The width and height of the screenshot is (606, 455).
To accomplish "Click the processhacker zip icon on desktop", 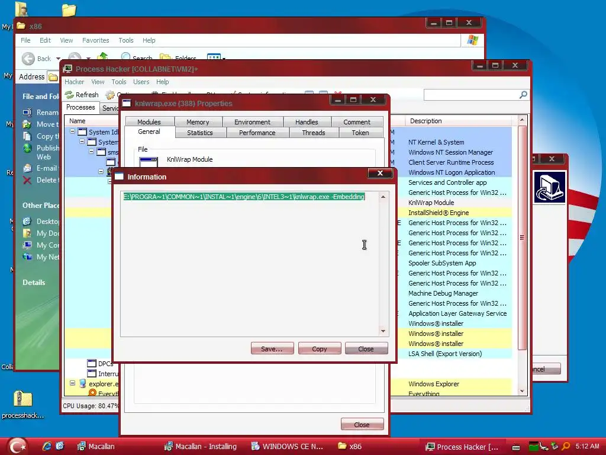I will pos(23,399).
